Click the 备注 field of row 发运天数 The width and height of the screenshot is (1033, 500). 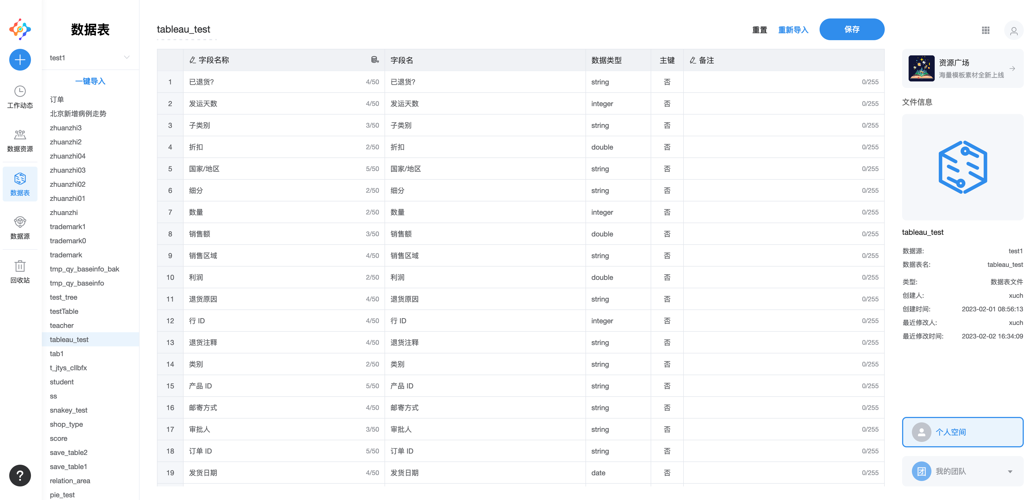point(783,103)
